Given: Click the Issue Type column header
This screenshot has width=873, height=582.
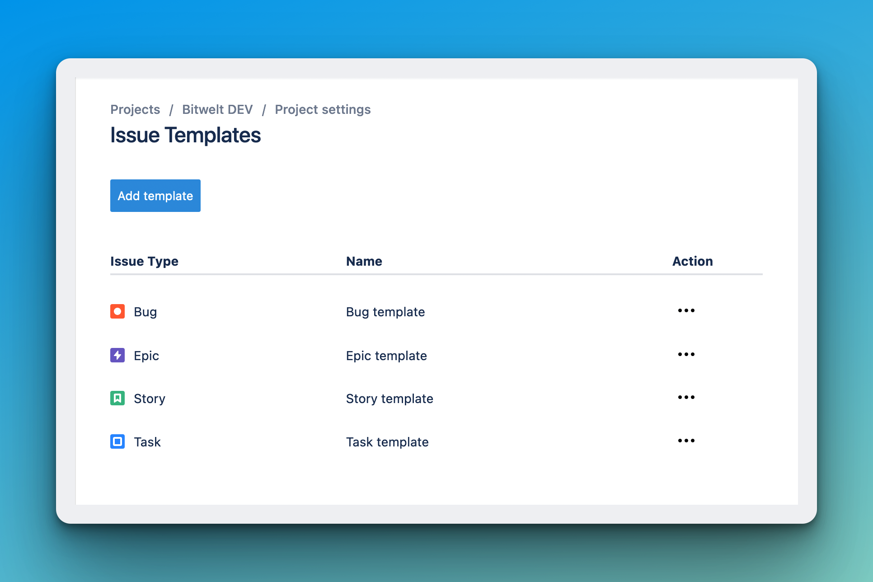Looking at the screenshot, I should [144, 261].
